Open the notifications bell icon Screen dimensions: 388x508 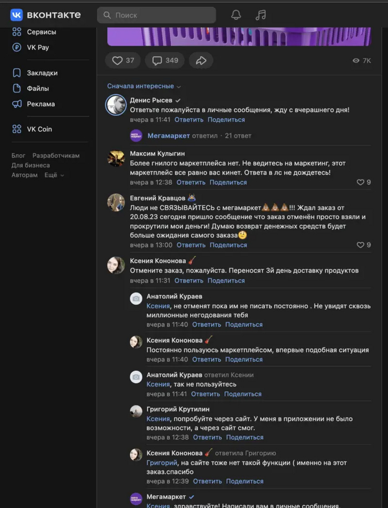coord(236,15)
